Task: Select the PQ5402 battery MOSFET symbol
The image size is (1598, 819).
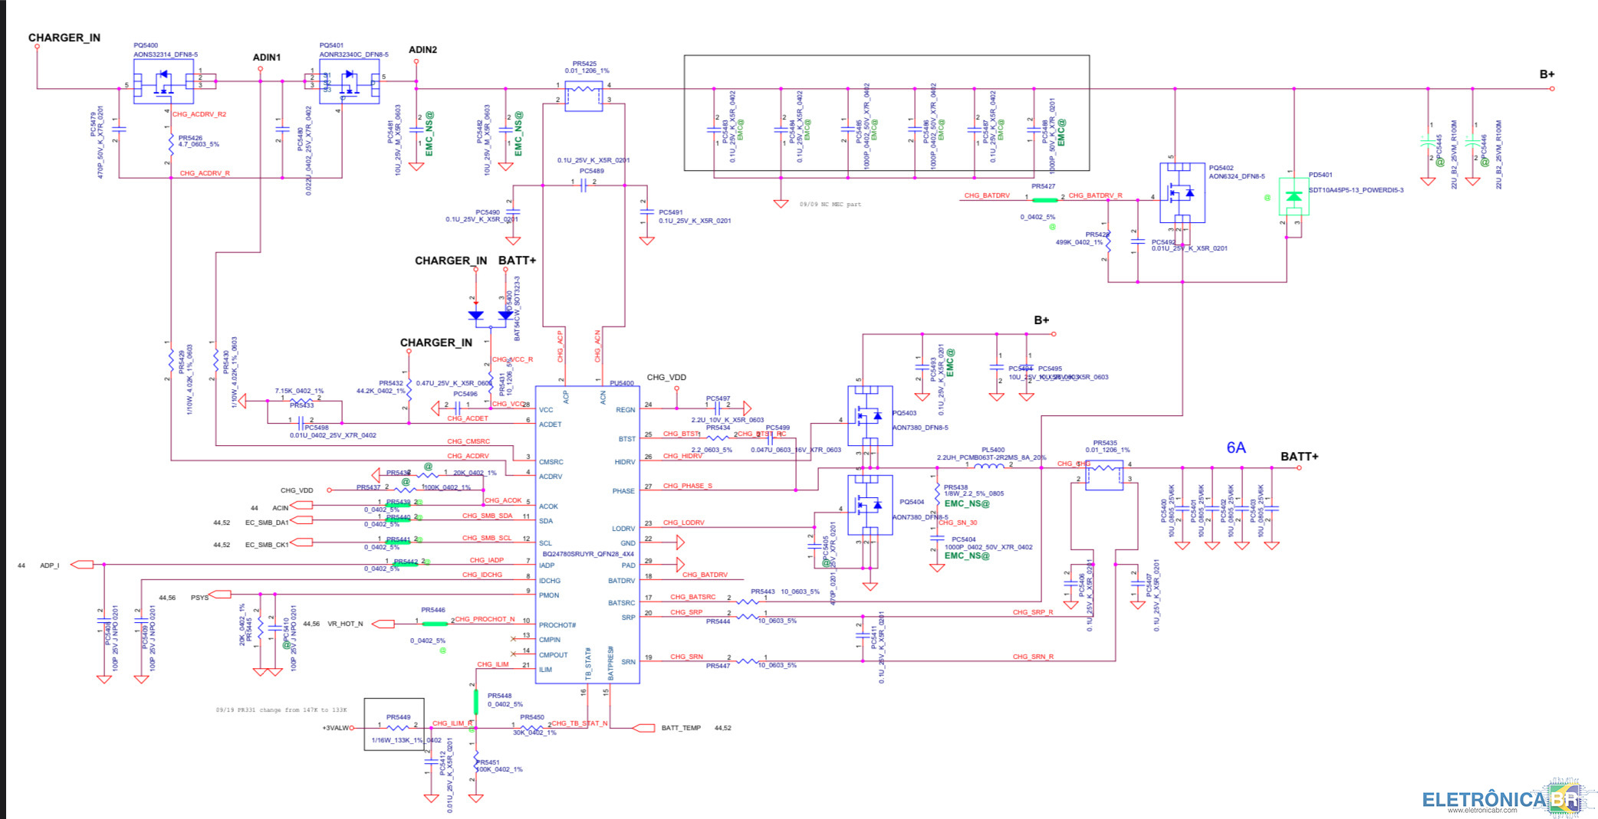Action: click(1182, 192)
